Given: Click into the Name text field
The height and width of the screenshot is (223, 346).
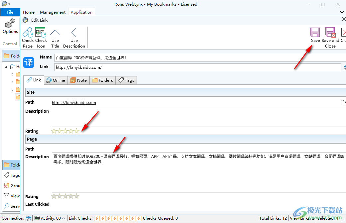Looking at the screenshot, I should (197, 58).
